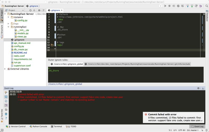The width and height of the screenshot is (209, 132).
Task: Open the Python Console tool window
Action: pos(38,127)
